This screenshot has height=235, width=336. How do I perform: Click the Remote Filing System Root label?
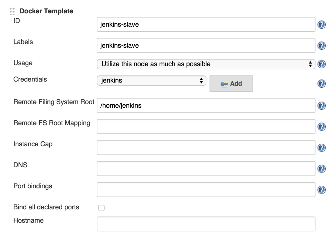pyautogui.click(x=54, y=102)
